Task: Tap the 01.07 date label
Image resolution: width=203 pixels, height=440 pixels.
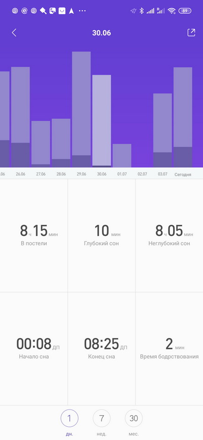Action: [x=122, y=174]
